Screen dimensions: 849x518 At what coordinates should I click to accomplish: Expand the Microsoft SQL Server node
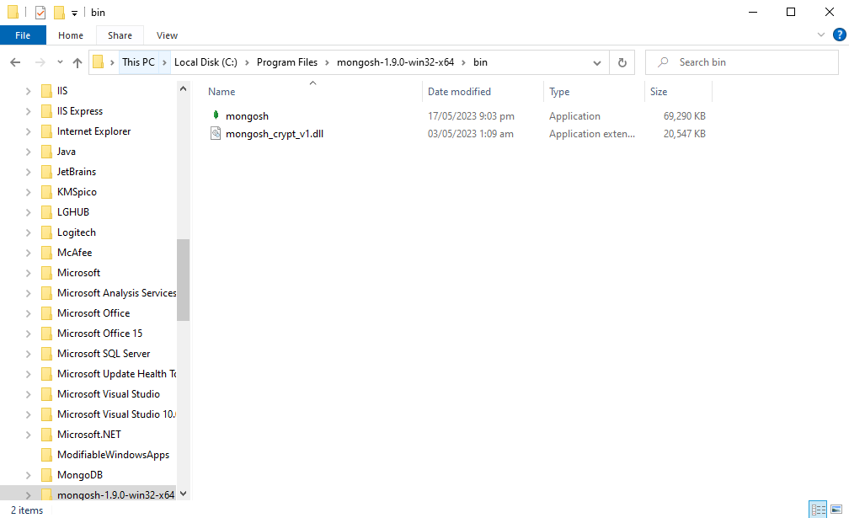pos(28,354)
